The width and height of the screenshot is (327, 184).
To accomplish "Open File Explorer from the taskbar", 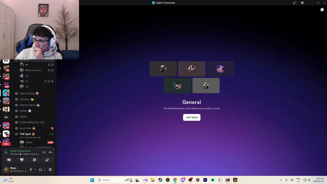I will (153, 180).
